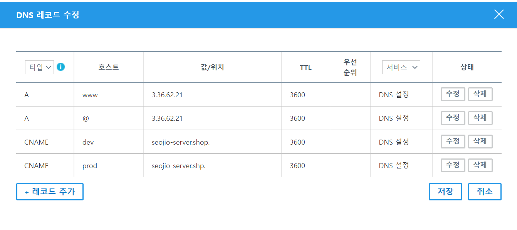The width and height of the screenshot is (517, 230).
Task: Click the 값/위치 column header
Action: tap(212, 67)
